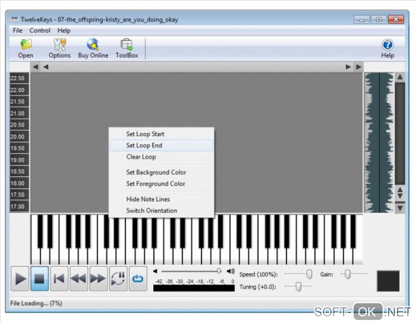
Task: Click the Speed (100%) label
Action: pos(259,275)
